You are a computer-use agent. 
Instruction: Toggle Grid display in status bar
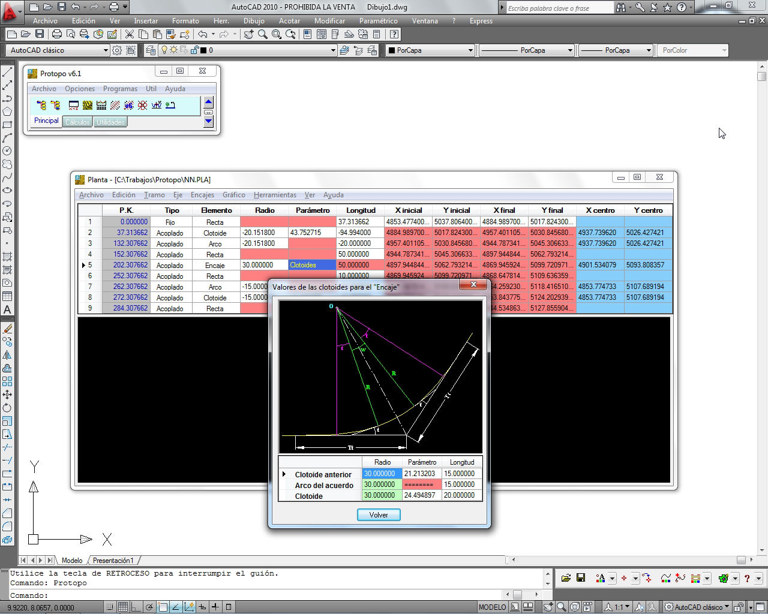point(123,607)
